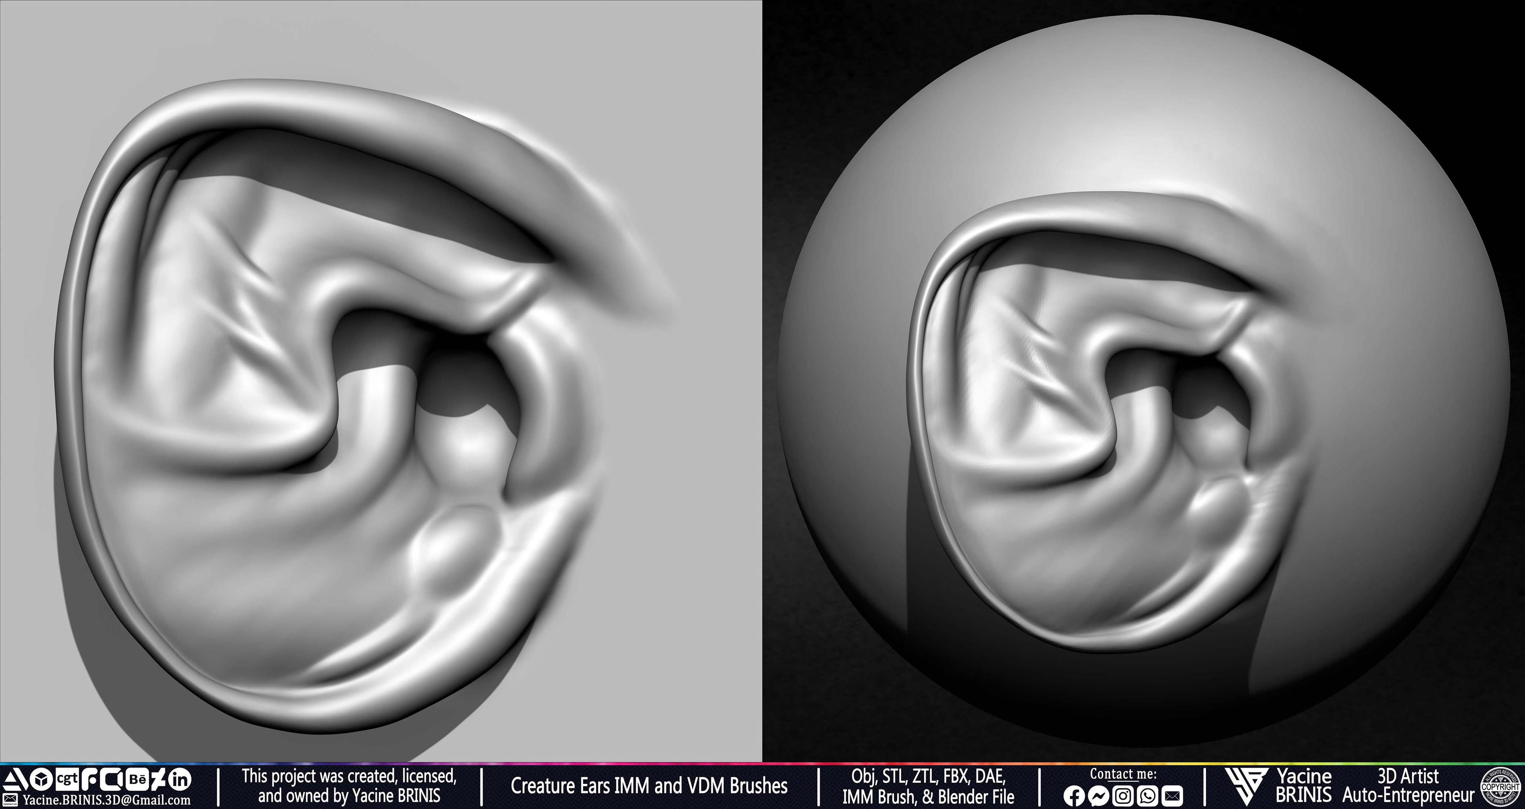Screen dimensions: 1525x809
Task: Click the ArtStation logo icon
Action: pos(15,779)
